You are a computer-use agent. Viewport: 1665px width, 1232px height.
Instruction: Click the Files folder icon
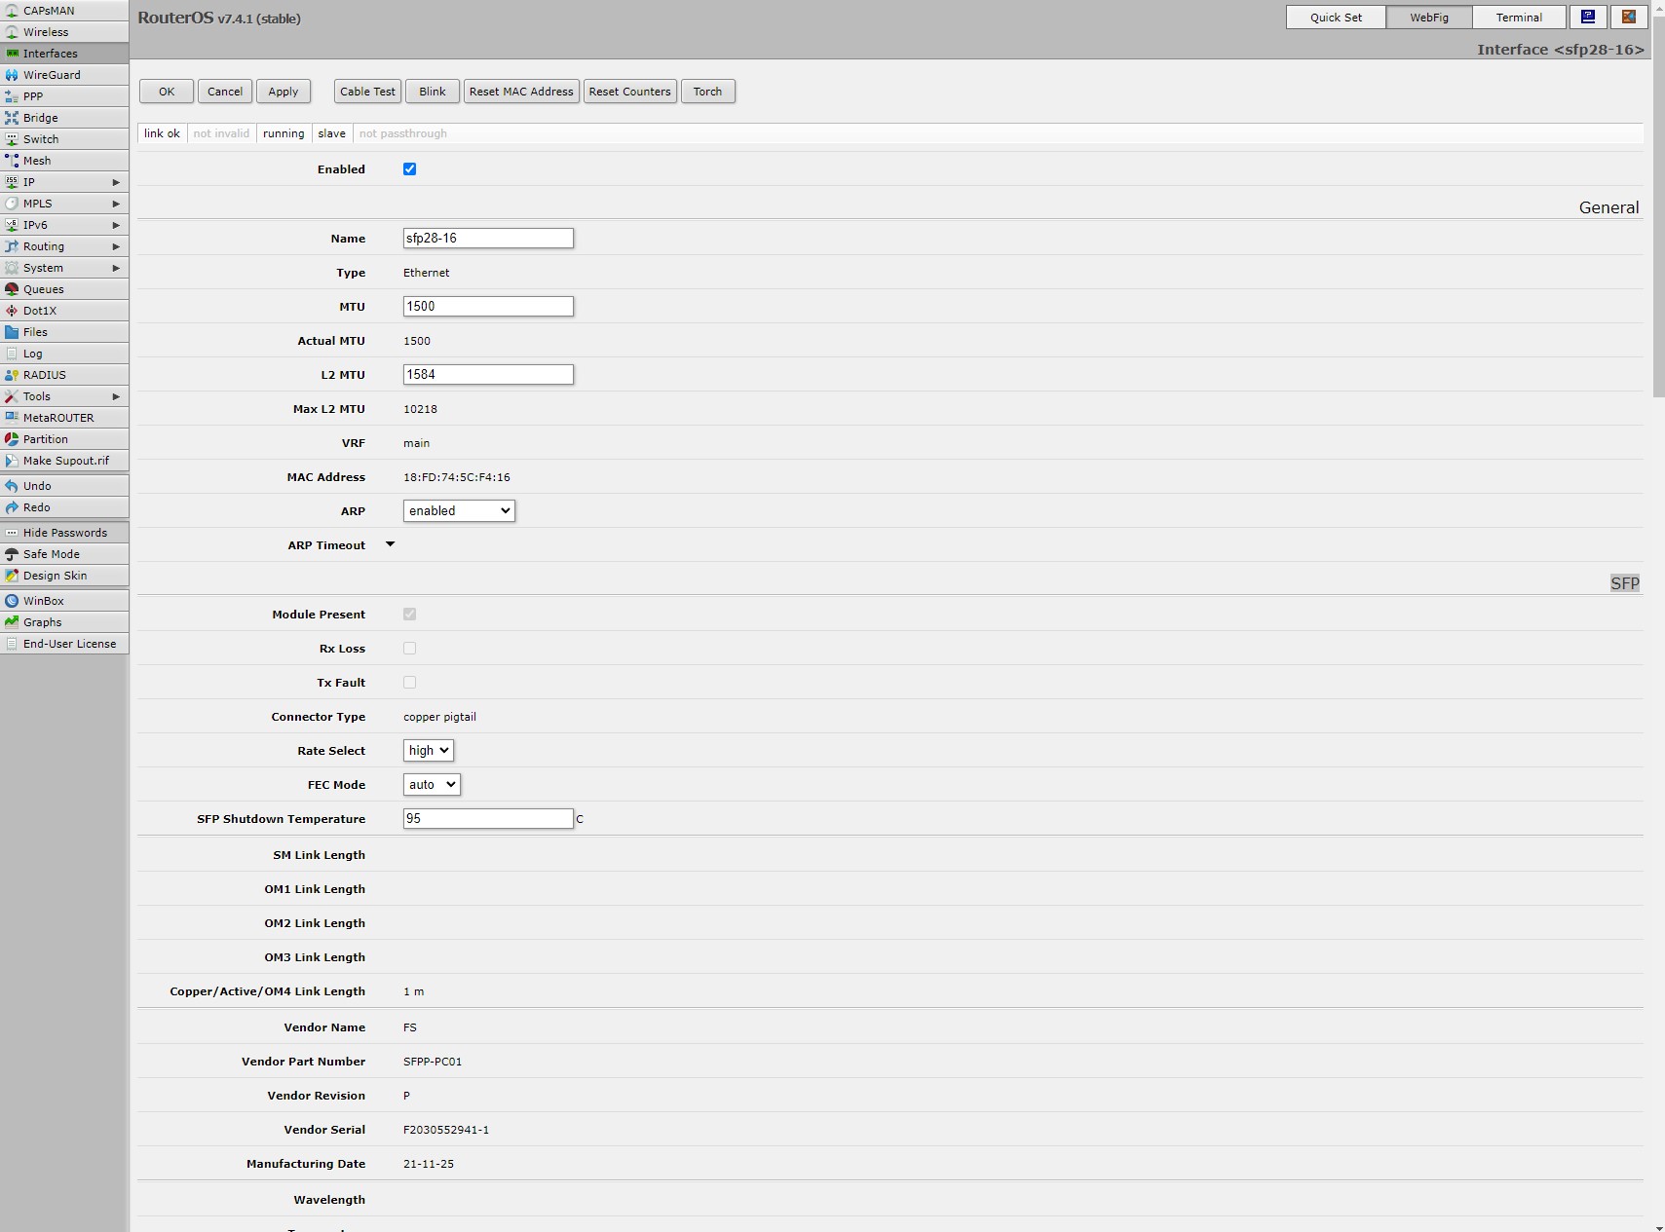coord(12,332)
